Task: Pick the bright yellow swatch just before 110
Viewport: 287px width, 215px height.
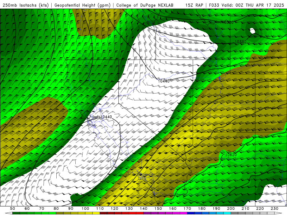Action: pyautogui.click(x=96, y=212)
